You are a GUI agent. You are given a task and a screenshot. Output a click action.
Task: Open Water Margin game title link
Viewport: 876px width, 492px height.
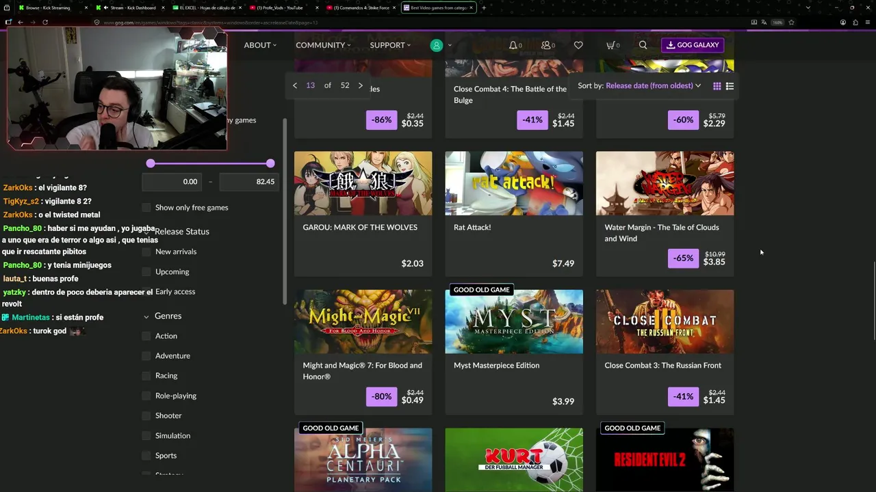(662, 233)
